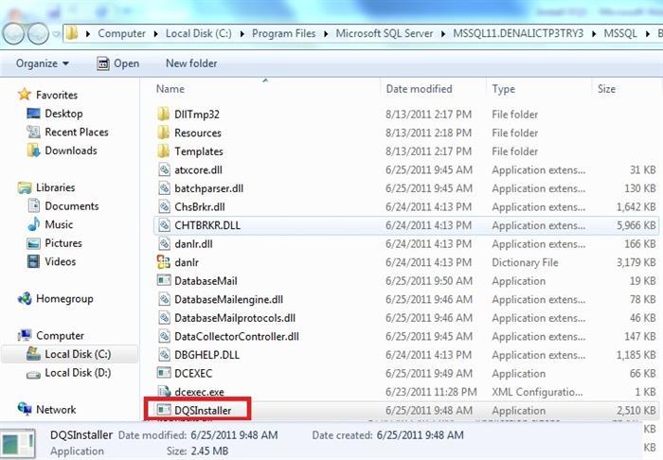The height and width of the screenshot is (460, 663).
Task: Expand arrow after Microsoft SQL Server breadcrumb
Action: 442,34
